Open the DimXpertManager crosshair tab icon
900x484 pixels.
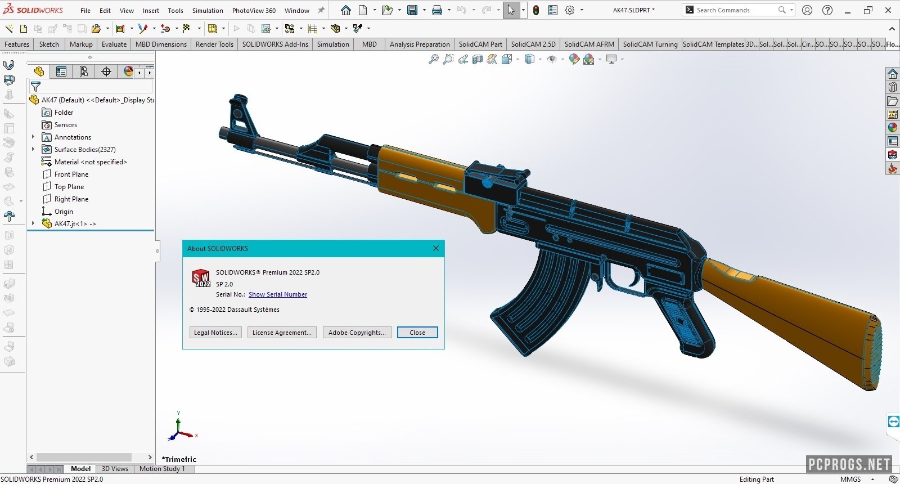(x=106, y=71)
